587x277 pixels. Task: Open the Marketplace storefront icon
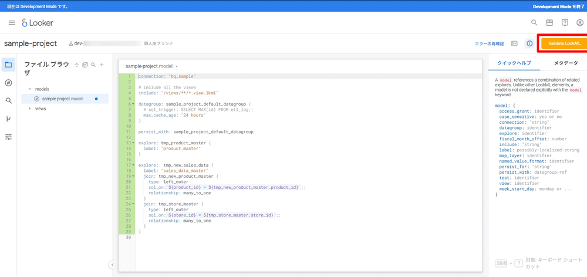tap(549, 22)
